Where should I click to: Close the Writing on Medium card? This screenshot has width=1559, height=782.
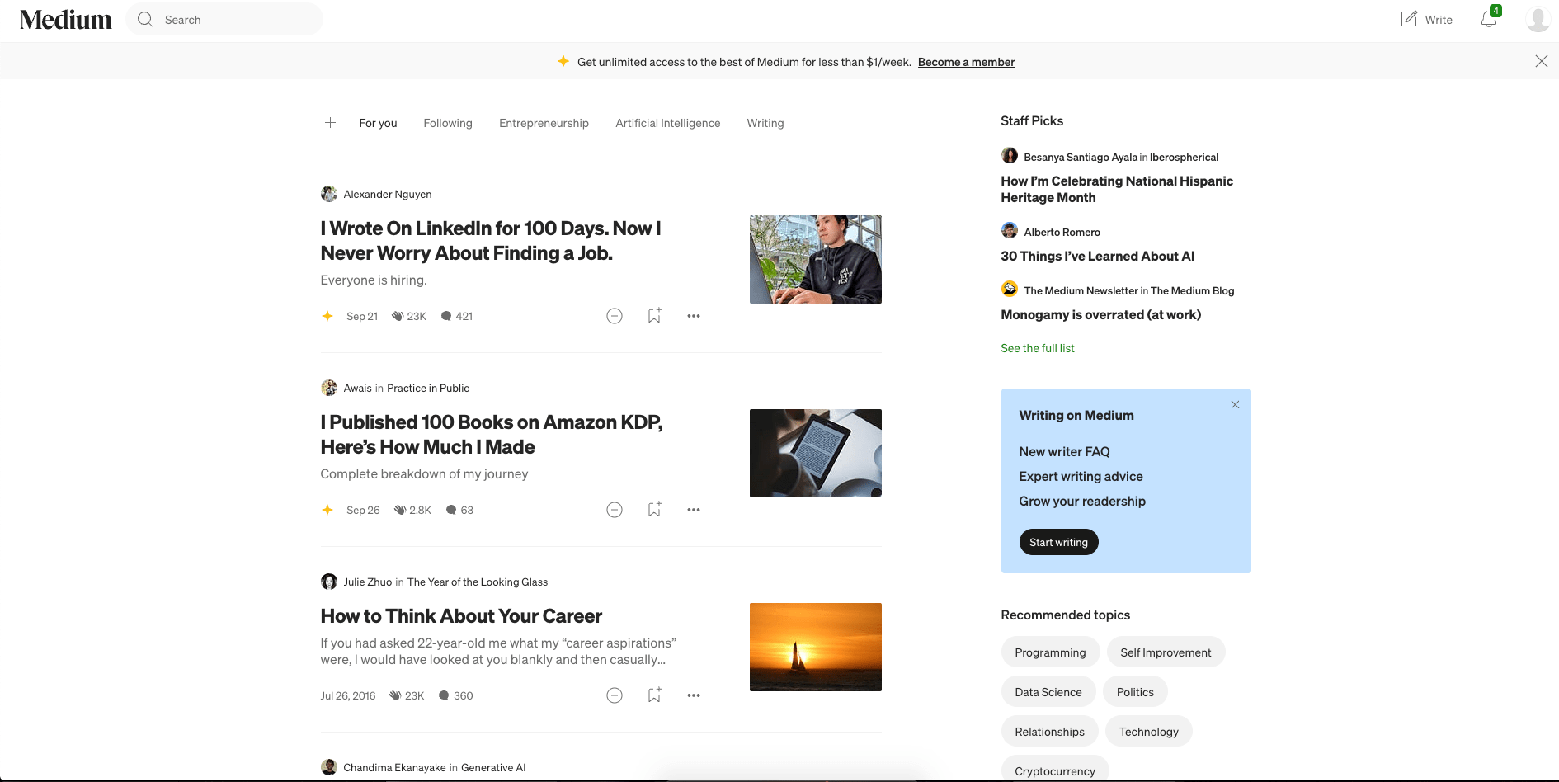coord(1235,404)
